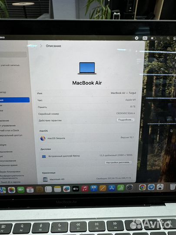Screen dimensions: 176x235
Task: Launch the Music app
Action: [x=85, y=188]
